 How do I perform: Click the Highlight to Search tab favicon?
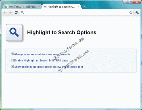coord(45,7)
